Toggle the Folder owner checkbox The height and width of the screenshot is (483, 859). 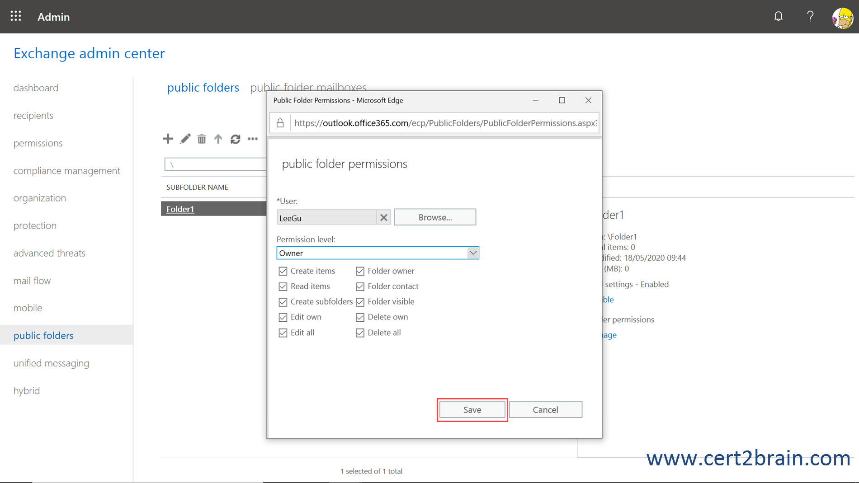coord(360,271)
